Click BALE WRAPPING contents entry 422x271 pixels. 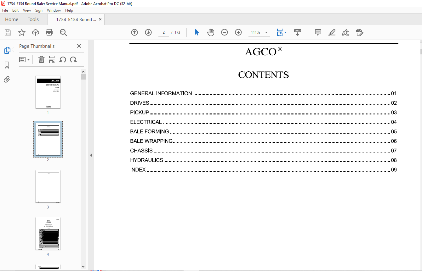[x=263, y=141]
